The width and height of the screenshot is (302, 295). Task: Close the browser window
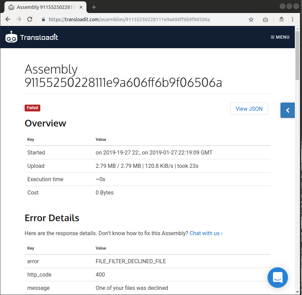[x=296, y=6]
